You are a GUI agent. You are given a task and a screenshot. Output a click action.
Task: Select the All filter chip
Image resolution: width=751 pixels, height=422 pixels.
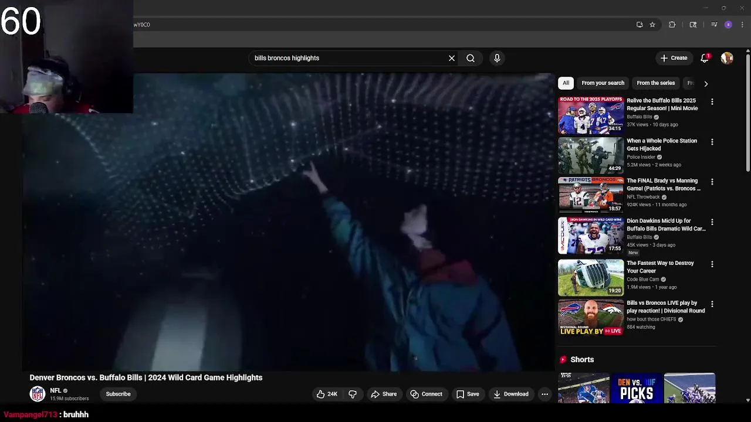566,83
